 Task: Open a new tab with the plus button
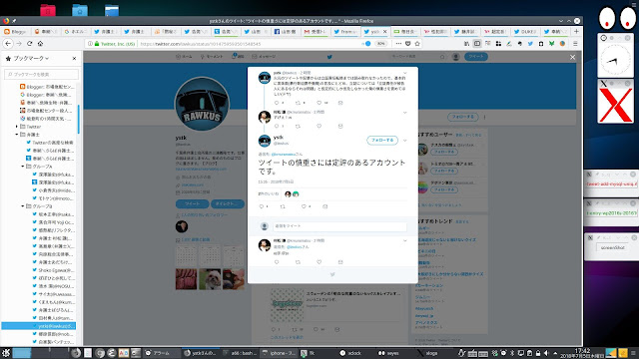tap(576, 31)
